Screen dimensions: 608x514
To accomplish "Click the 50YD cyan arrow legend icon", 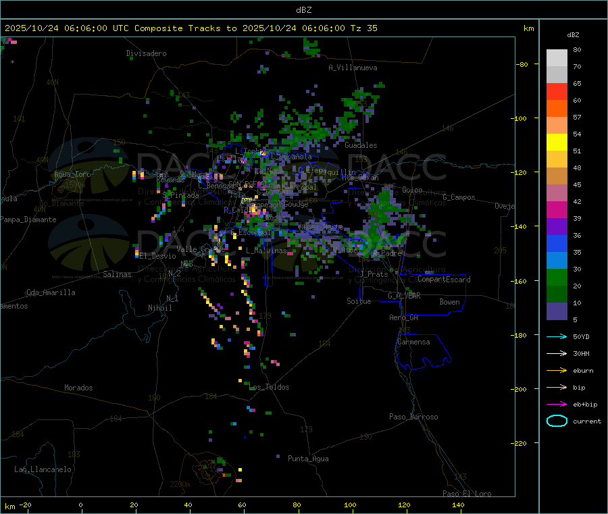I will point(557,336).
